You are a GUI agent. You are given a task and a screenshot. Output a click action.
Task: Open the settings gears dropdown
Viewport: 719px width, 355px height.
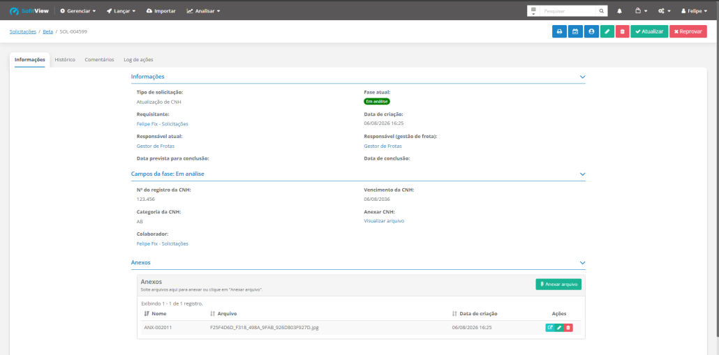pos(664,10)
